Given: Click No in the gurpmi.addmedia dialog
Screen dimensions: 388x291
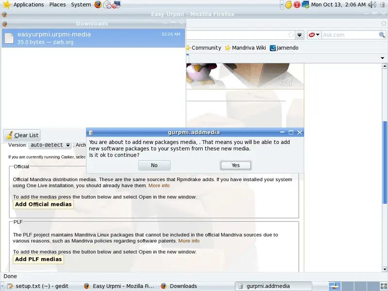Looking at the screenshot, I should [154, 165].
